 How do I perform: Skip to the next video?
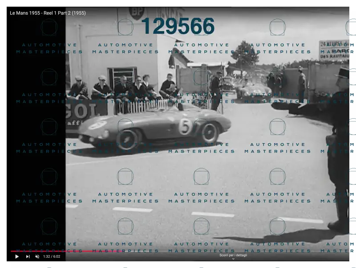[28, 256]
